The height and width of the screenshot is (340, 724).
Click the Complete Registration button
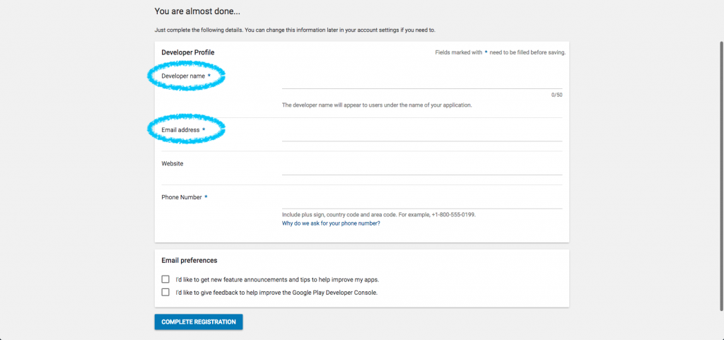tap(199, 322)
